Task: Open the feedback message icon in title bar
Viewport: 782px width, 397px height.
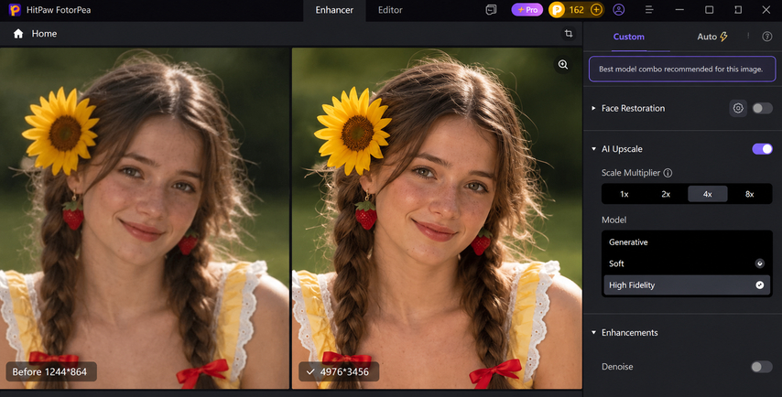Action: pos(491,9)
